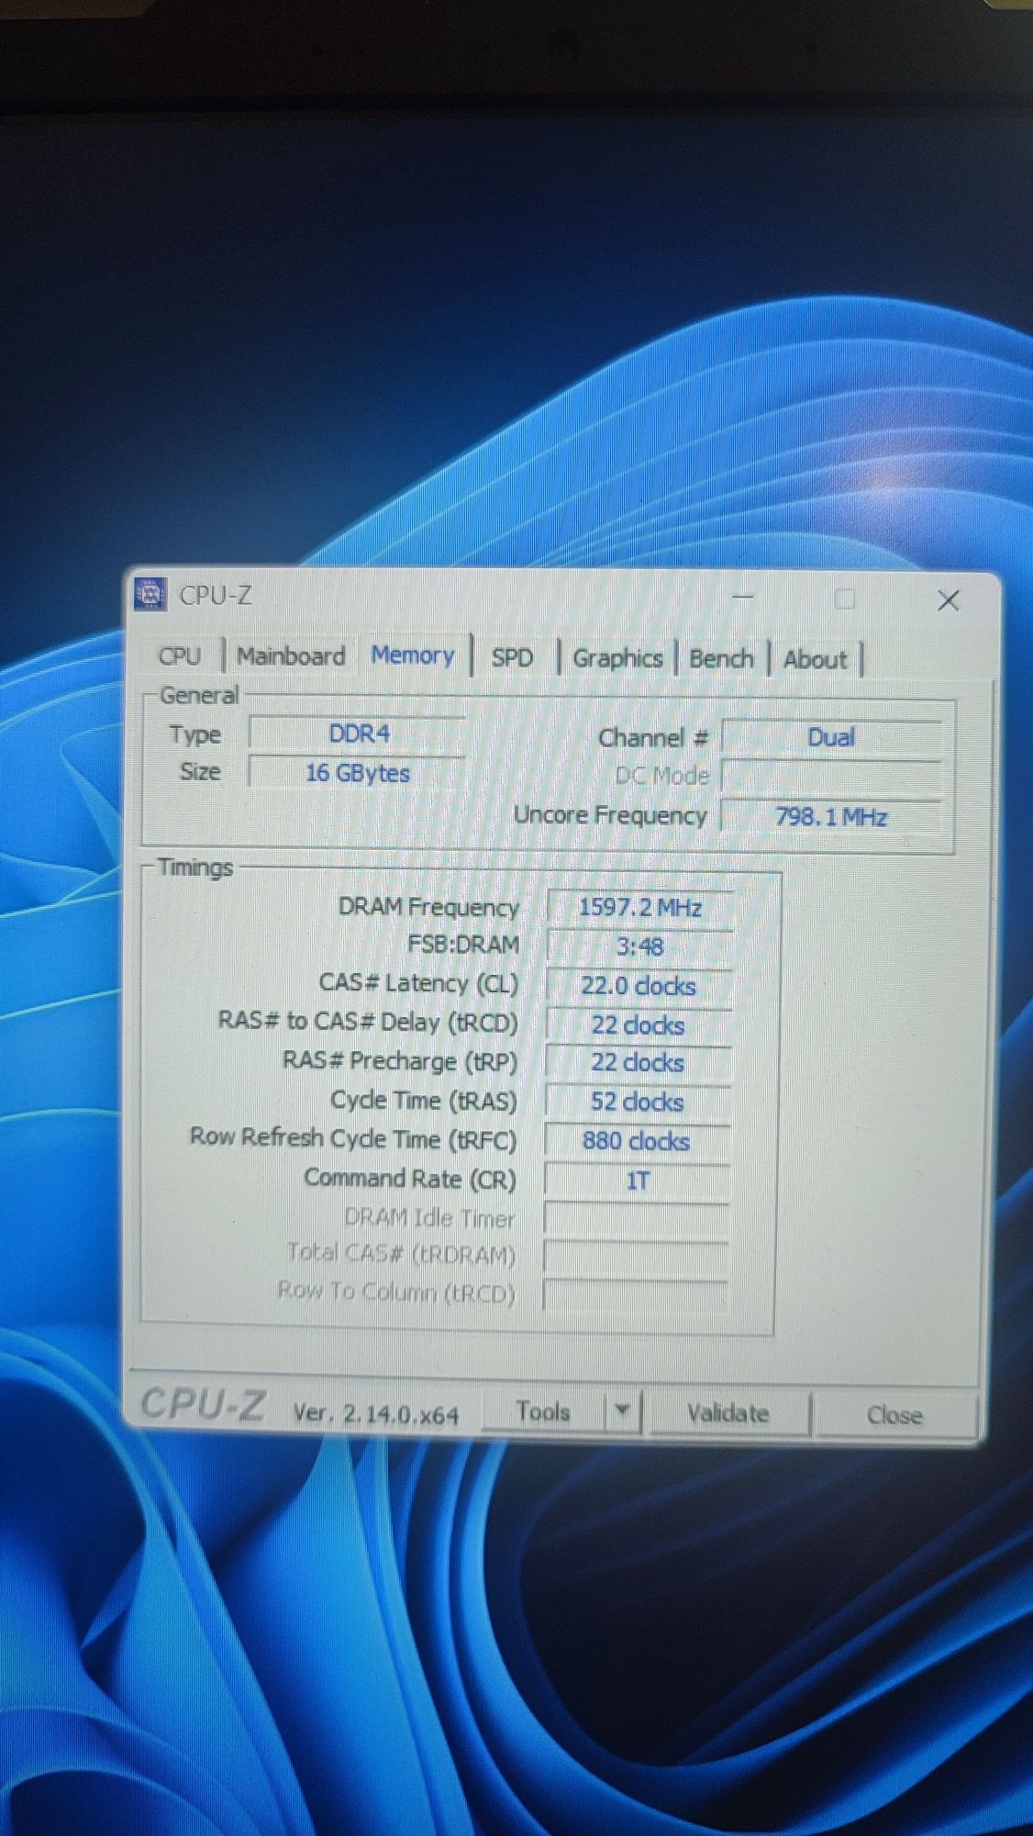
Task: Select the Memory tab
Action: (413, 655)
